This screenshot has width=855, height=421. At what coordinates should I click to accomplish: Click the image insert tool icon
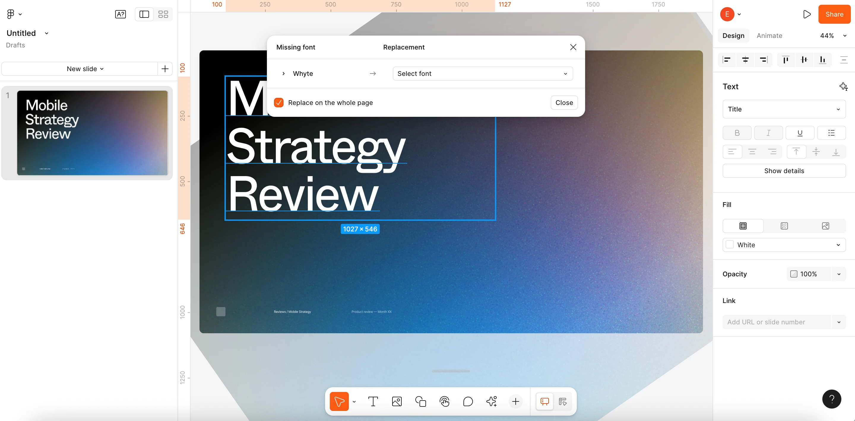pos(397,401)
